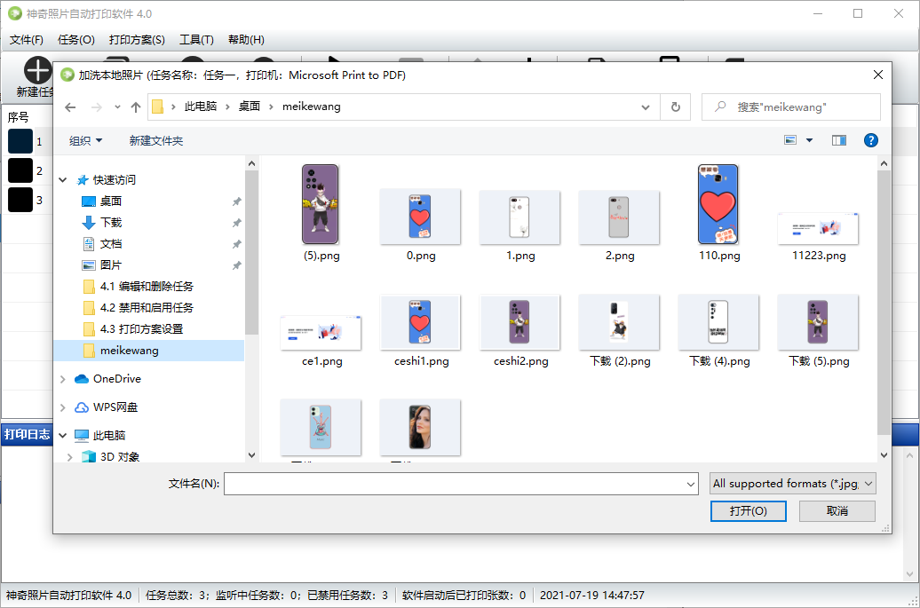Go up one folder level
This screenshot has height=608, width=920.
click(136, 107)
